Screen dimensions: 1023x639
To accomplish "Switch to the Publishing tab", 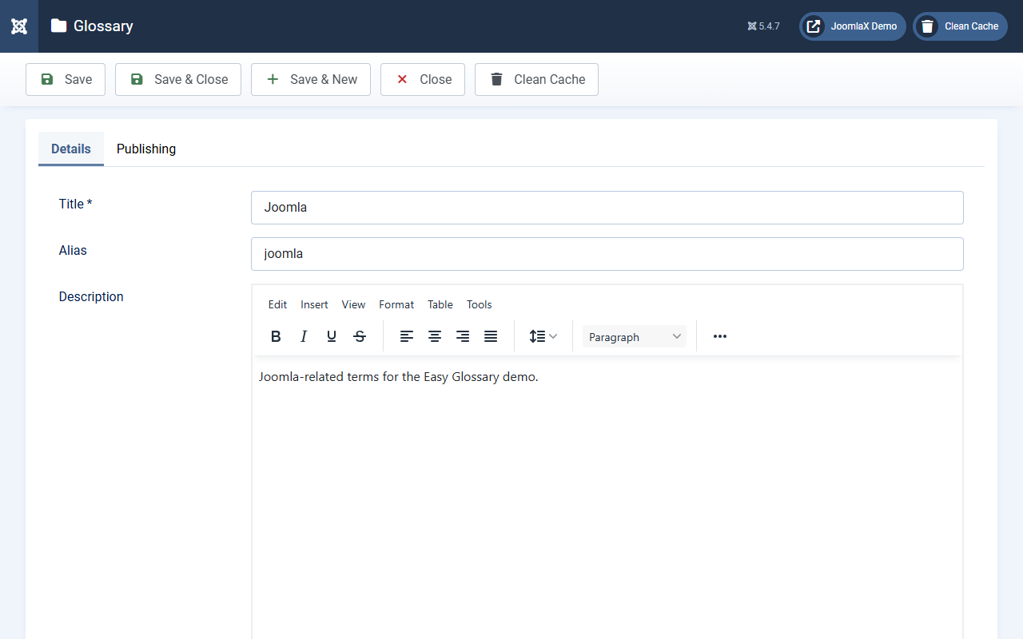I will [x=146, y=149].
